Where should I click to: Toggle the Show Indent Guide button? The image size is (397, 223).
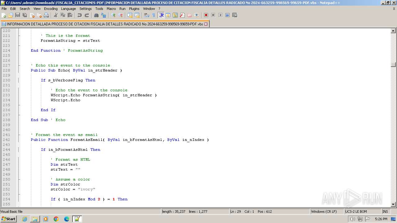(161, 15)
